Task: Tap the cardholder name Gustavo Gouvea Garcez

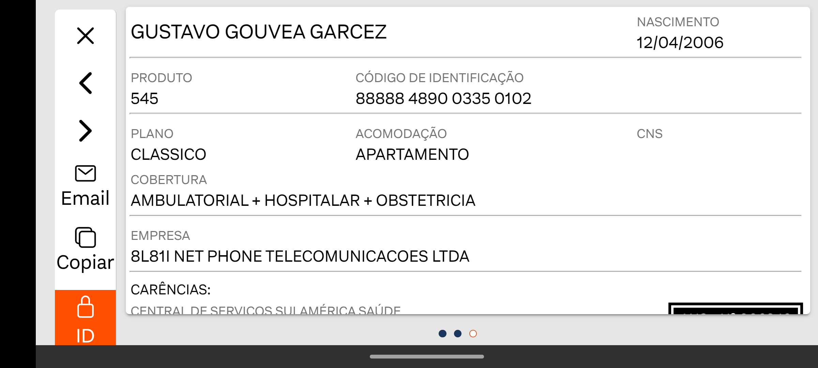Action: coord(259,32)
